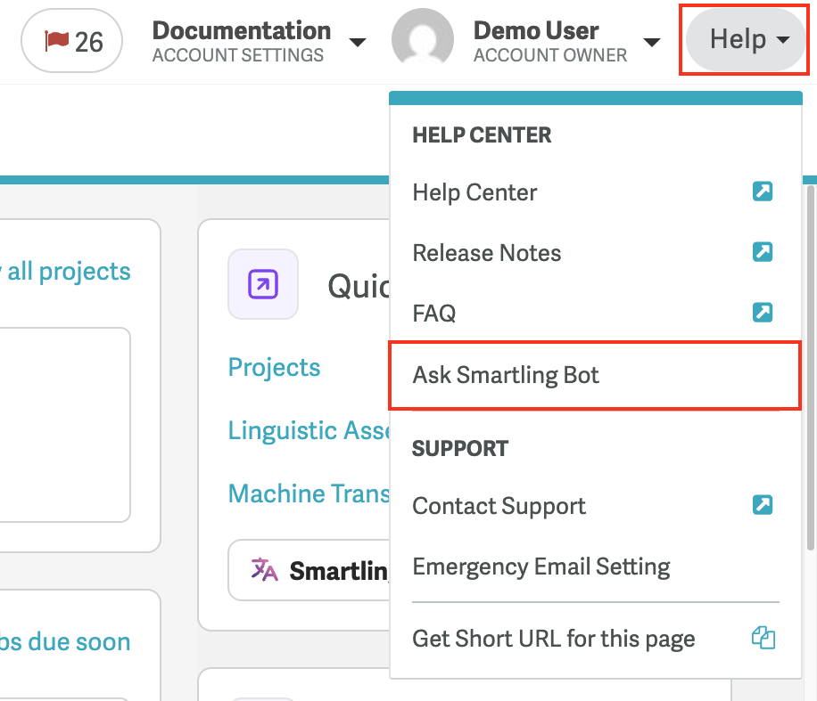This screenshot has height=701, width=817.
Task: Click the Help menu vertical scrollbar
Action: (810, 356)
